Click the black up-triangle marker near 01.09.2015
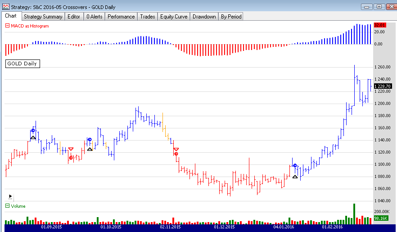 [33, 137]
